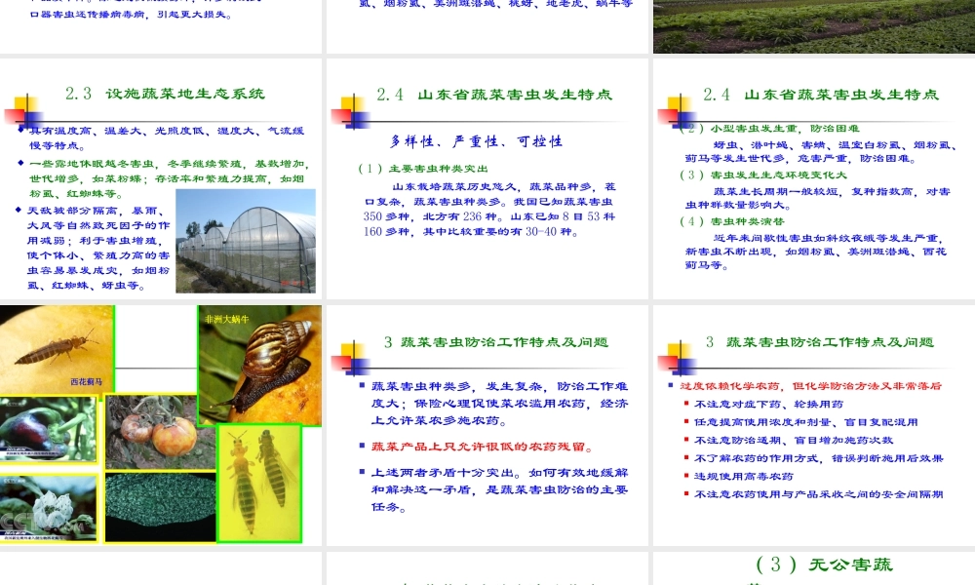Check the bullet beside 过度依赖化学农药 red text
The width and height of the screenshot is (975, 585).
(x=671, y=386)
